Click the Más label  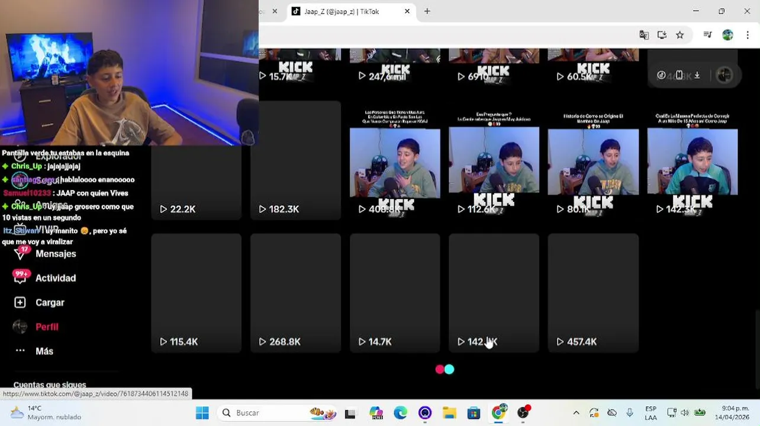pos(44,351)
